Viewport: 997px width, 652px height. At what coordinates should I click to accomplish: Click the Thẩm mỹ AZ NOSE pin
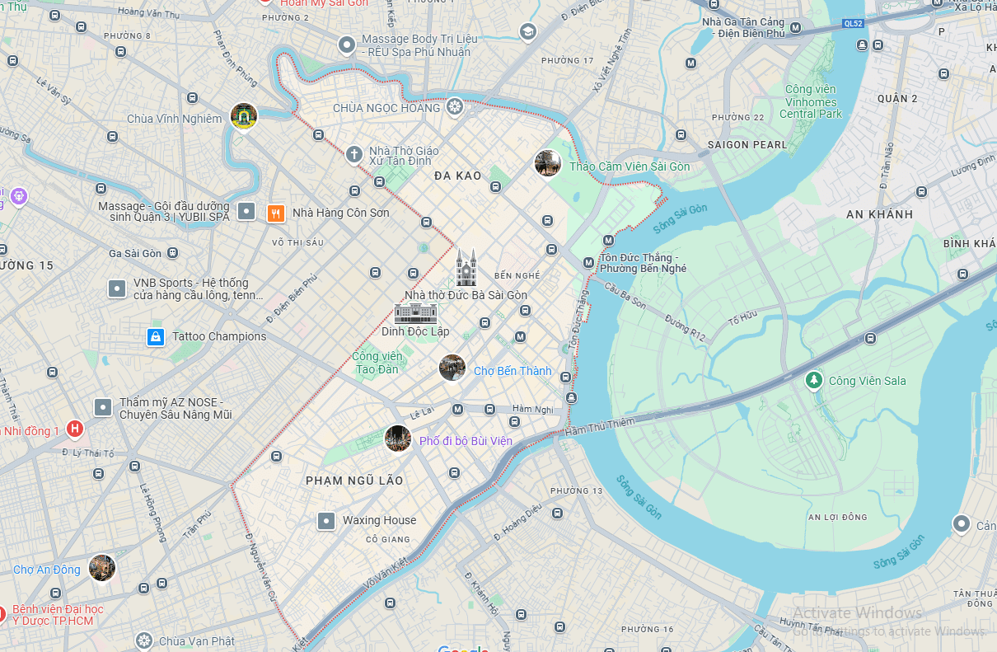(103, 407)
